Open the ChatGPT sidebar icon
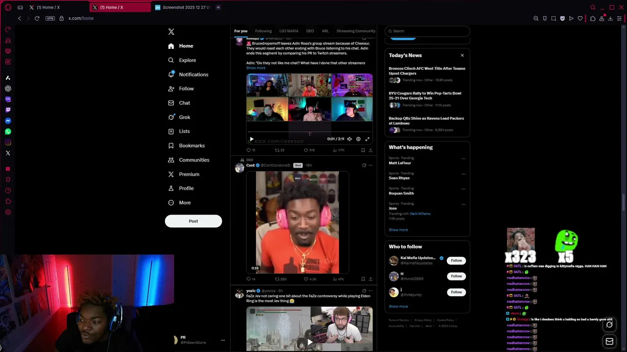Image resolution: width=627 pixels, height=352 pixels. (x=8, y=88)
